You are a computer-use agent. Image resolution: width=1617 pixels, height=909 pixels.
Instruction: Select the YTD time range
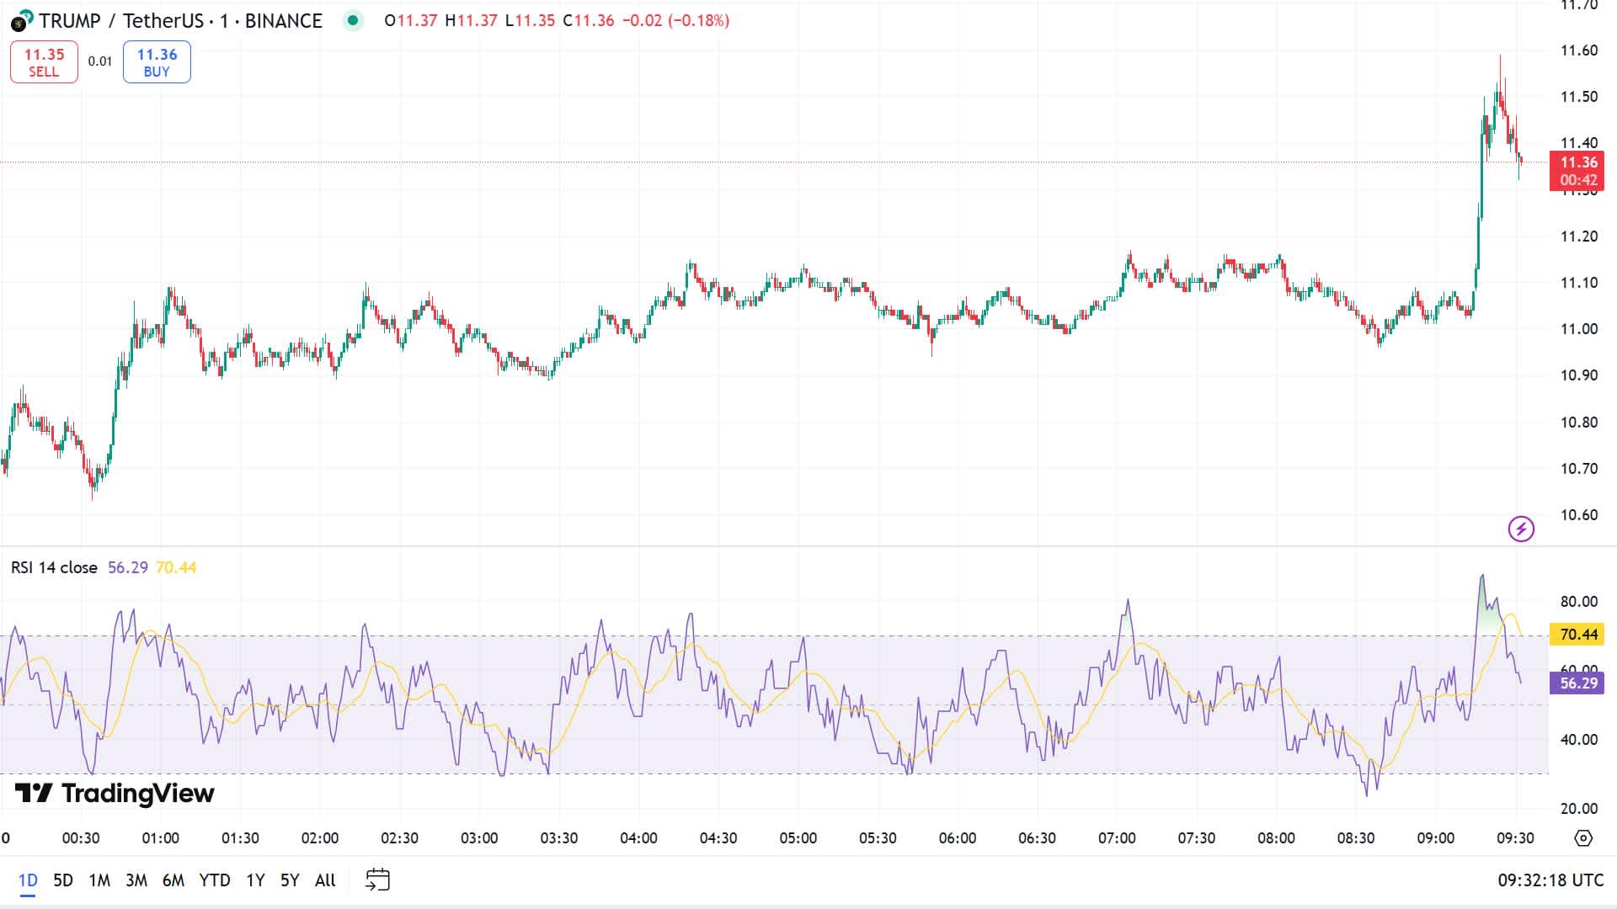coord(215,880)
